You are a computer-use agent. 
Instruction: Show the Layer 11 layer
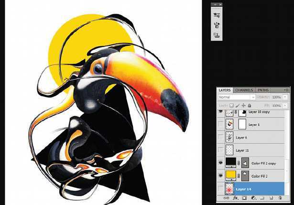coord(221,150)
